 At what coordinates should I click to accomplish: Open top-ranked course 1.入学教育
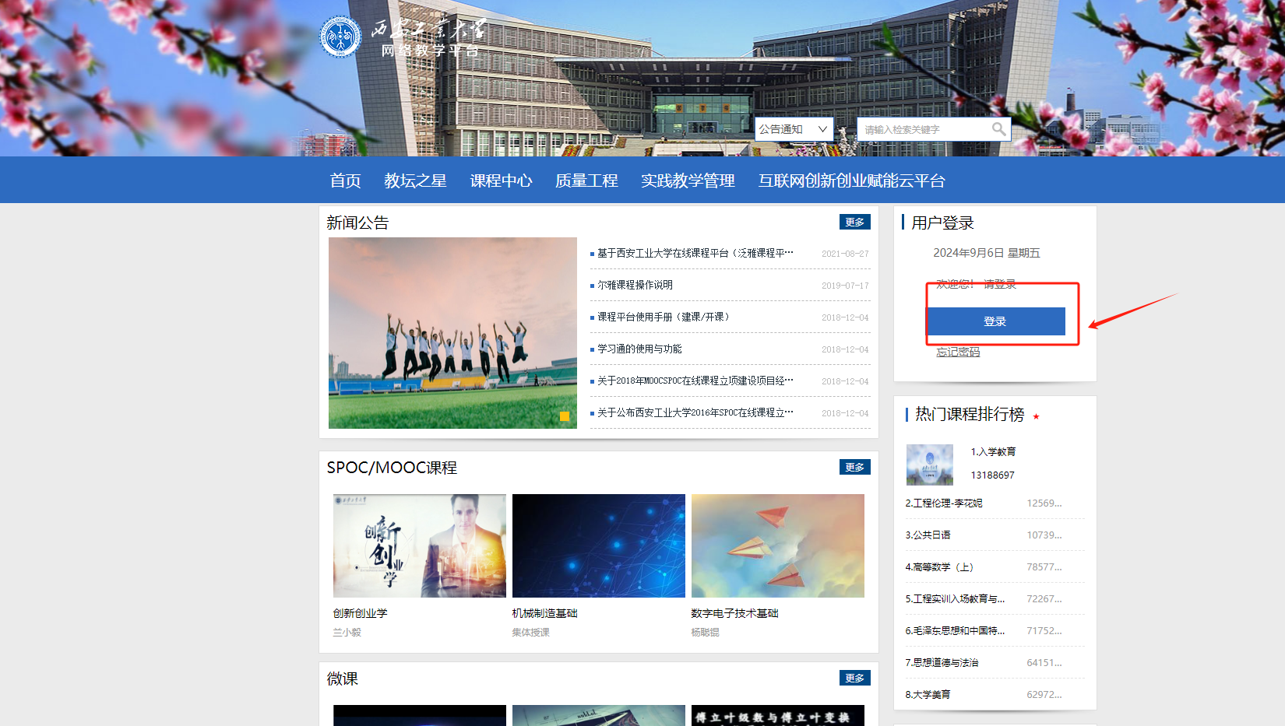pos(993,452)
